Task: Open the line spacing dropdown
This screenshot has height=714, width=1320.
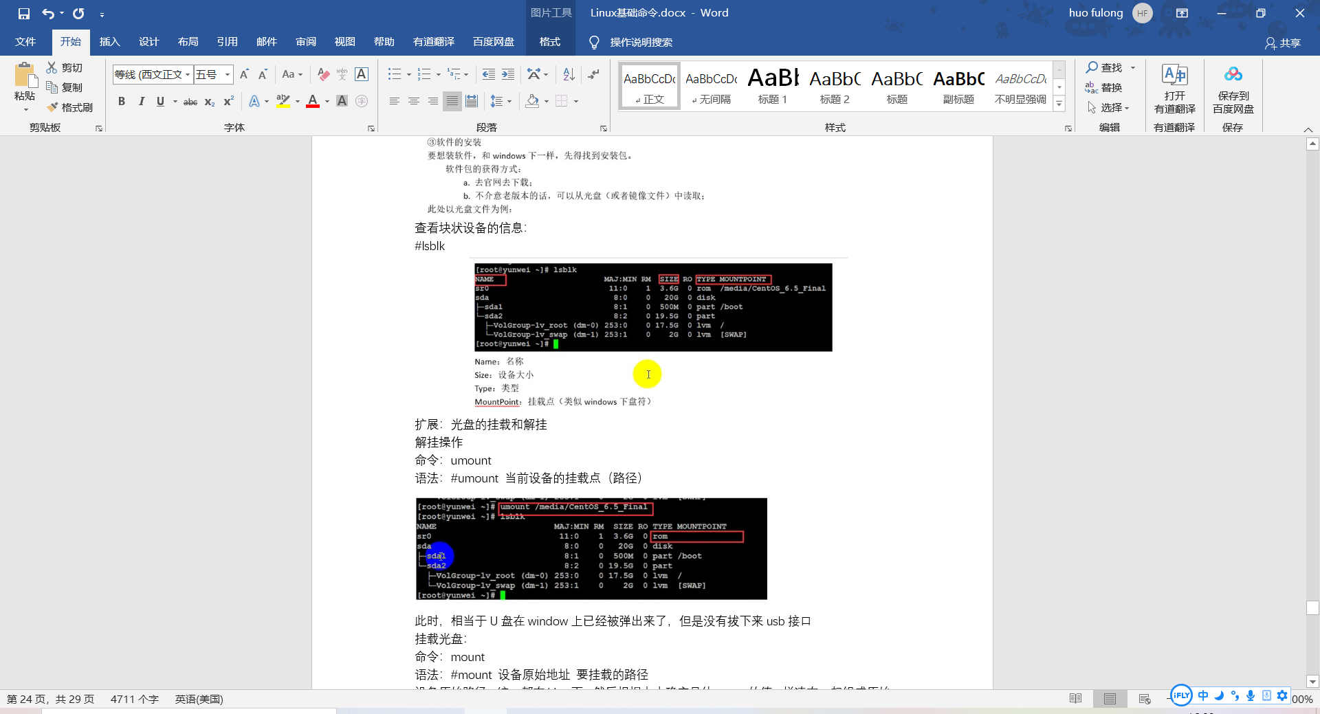Action: click(x=501, y=101)
